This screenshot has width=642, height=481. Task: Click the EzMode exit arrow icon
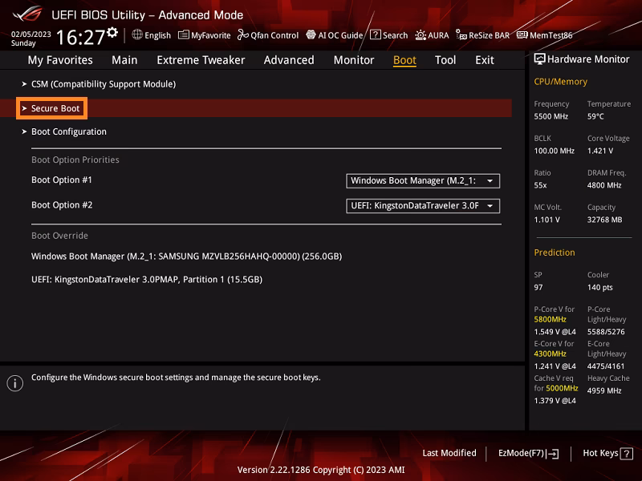pos(553,453)
